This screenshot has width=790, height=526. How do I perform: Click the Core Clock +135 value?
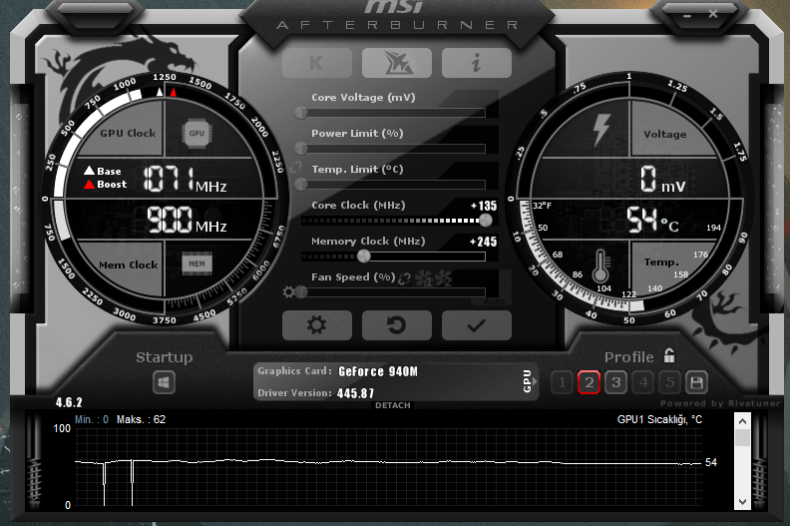coord(484,206)
